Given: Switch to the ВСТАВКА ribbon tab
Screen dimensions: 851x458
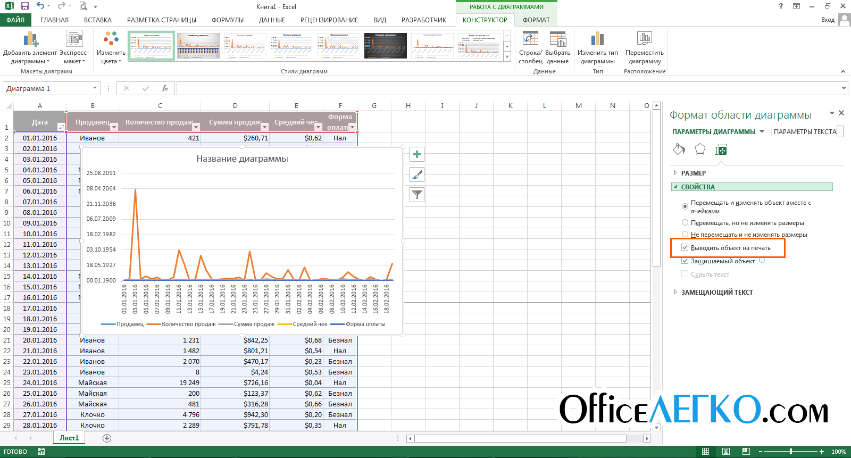Looking at the screenshot, I should point(98,20).
